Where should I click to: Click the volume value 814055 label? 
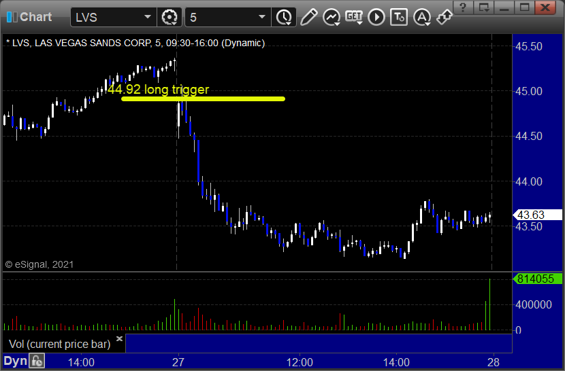(537, 279)
